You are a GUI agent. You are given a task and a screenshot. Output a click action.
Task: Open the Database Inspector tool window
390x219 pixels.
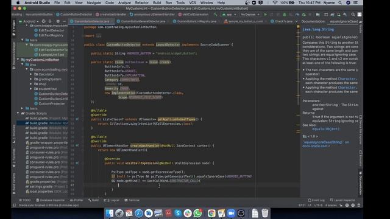(x=50, y=200)
